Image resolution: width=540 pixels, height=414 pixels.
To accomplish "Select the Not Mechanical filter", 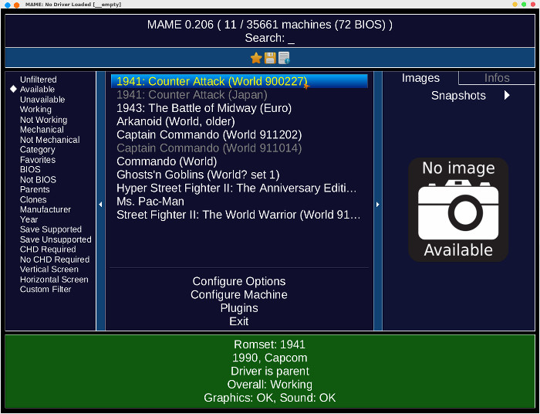I will click(49, 140).
